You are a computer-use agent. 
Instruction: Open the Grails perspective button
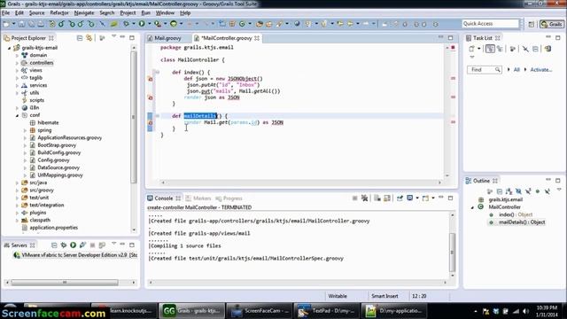(552, 24)
